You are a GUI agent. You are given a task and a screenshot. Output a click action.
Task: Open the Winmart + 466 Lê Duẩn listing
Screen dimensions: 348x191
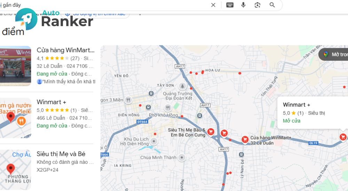[51, 102]
